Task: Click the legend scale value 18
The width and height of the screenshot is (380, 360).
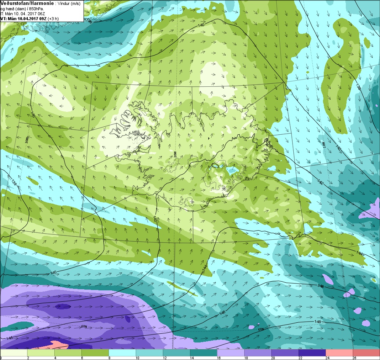Action: (x=246, y=358)
